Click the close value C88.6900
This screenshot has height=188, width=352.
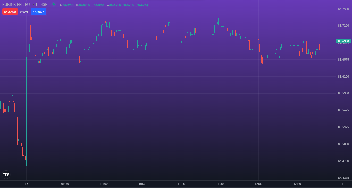(114, 5)
